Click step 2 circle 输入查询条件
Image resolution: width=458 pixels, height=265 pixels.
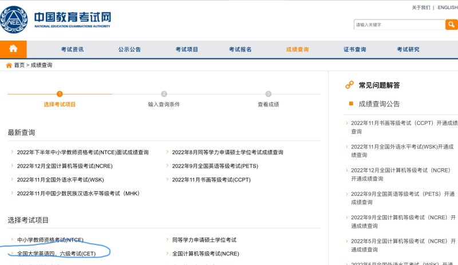[x=164, y=94]
